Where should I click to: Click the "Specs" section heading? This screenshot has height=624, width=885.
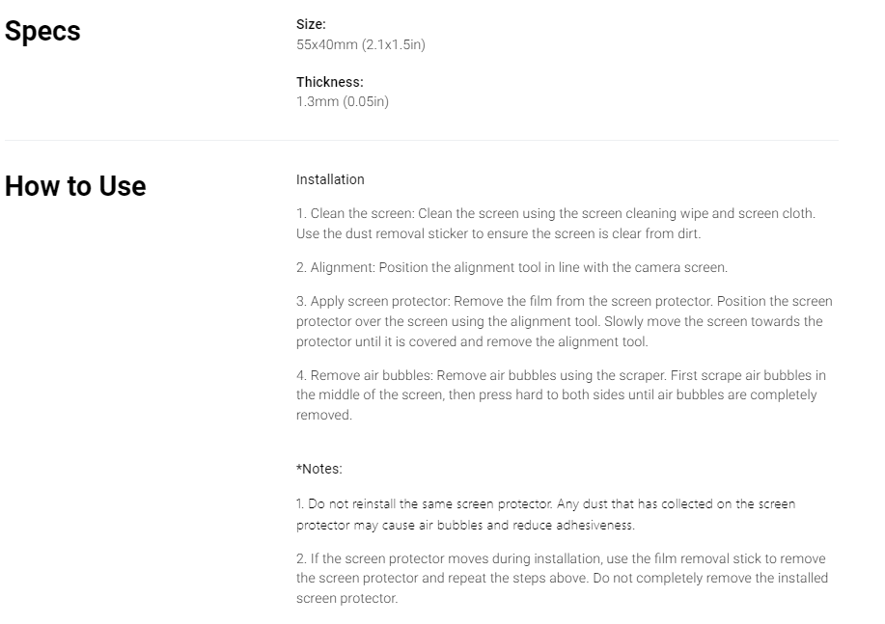coord(42,31)
